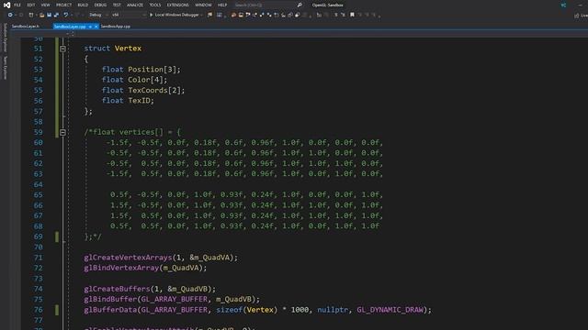Open the Debug configuration dropdown
The width and height of the screenshot is (588, 330).
98,15
